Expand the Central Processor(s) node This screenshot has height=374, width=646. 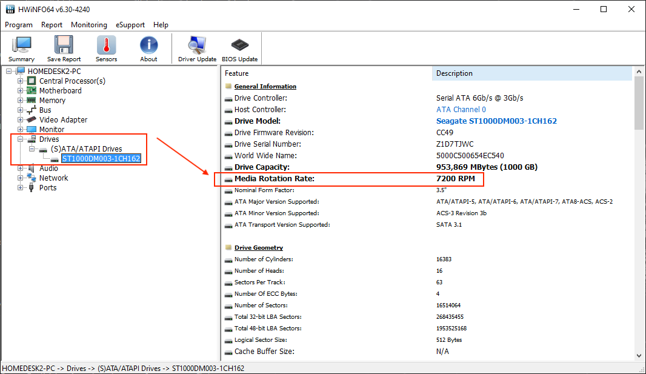(x=20, y=81)
